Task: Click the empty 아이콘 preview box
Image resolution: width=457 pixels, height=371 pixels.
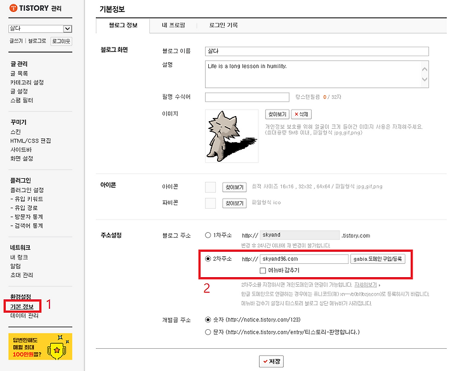Action: [x=211, y=187]
